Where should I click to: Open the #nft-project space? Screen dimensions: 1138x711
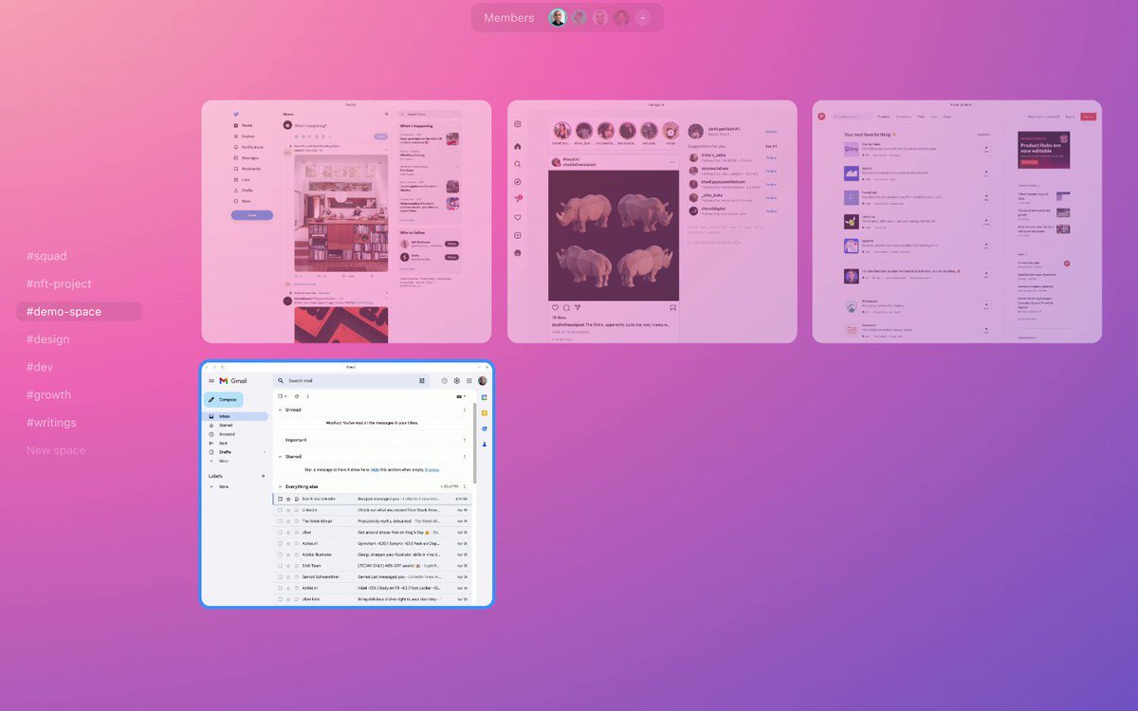[x=59, y=283]
